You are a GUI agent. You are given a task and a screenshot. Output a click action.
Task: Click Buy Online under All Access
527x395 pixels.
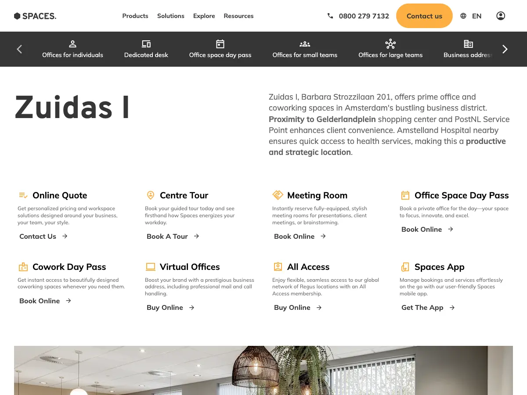click(x=292, y=308)
